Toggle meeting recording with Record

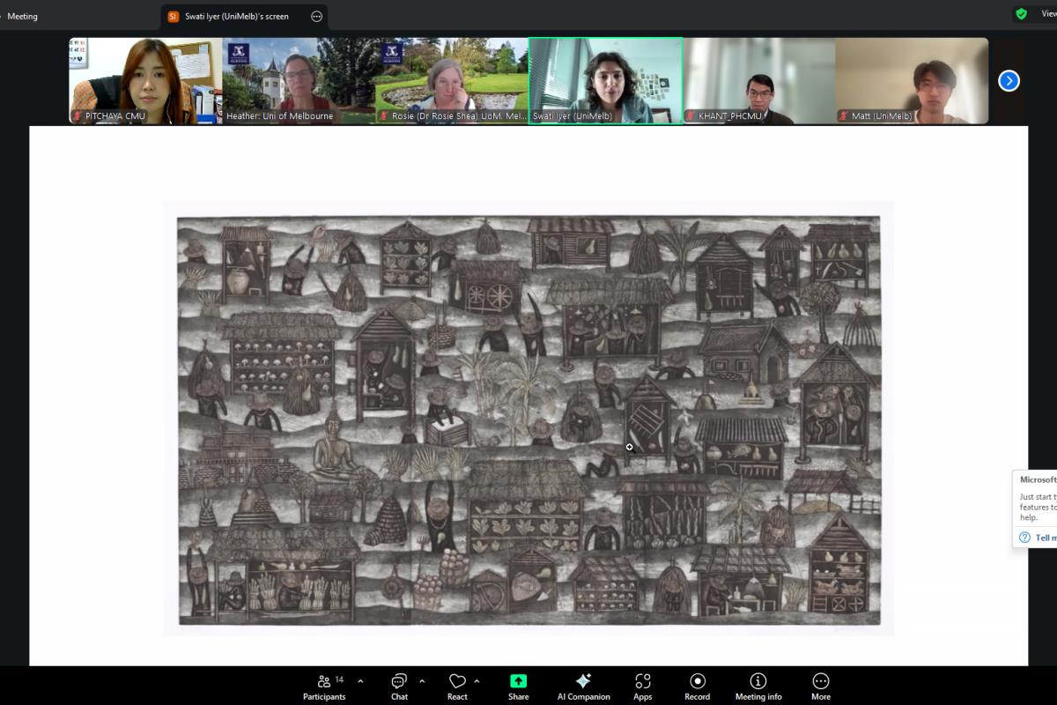tap(697, 686)
